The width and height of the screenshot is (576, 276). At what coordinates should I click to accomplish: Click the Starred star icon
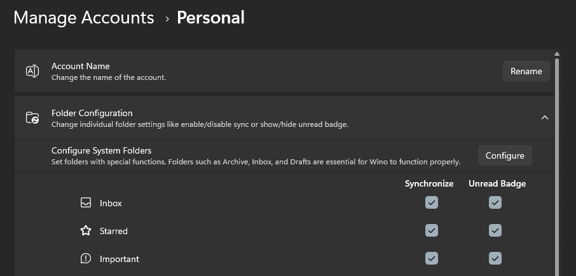pos(86,230)
